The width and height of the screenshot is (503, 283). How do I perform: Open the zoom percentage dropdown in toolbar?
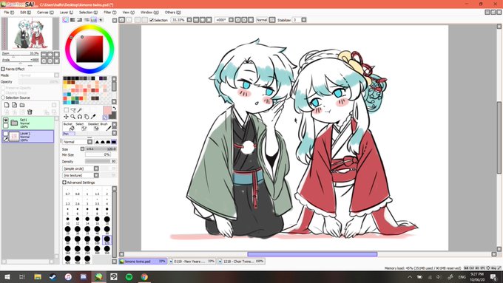189,20
